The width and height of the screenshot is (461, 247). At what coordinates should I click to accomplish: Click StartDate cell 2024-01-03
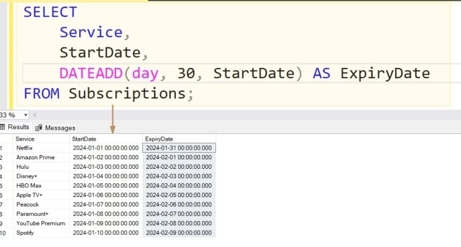click(x=106, y=166)
